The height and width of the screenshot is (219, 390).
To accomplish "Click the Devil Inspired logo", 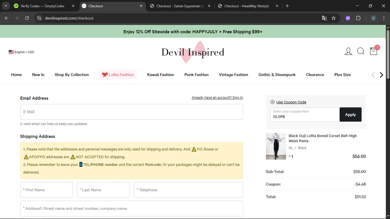I will point(193,52).
